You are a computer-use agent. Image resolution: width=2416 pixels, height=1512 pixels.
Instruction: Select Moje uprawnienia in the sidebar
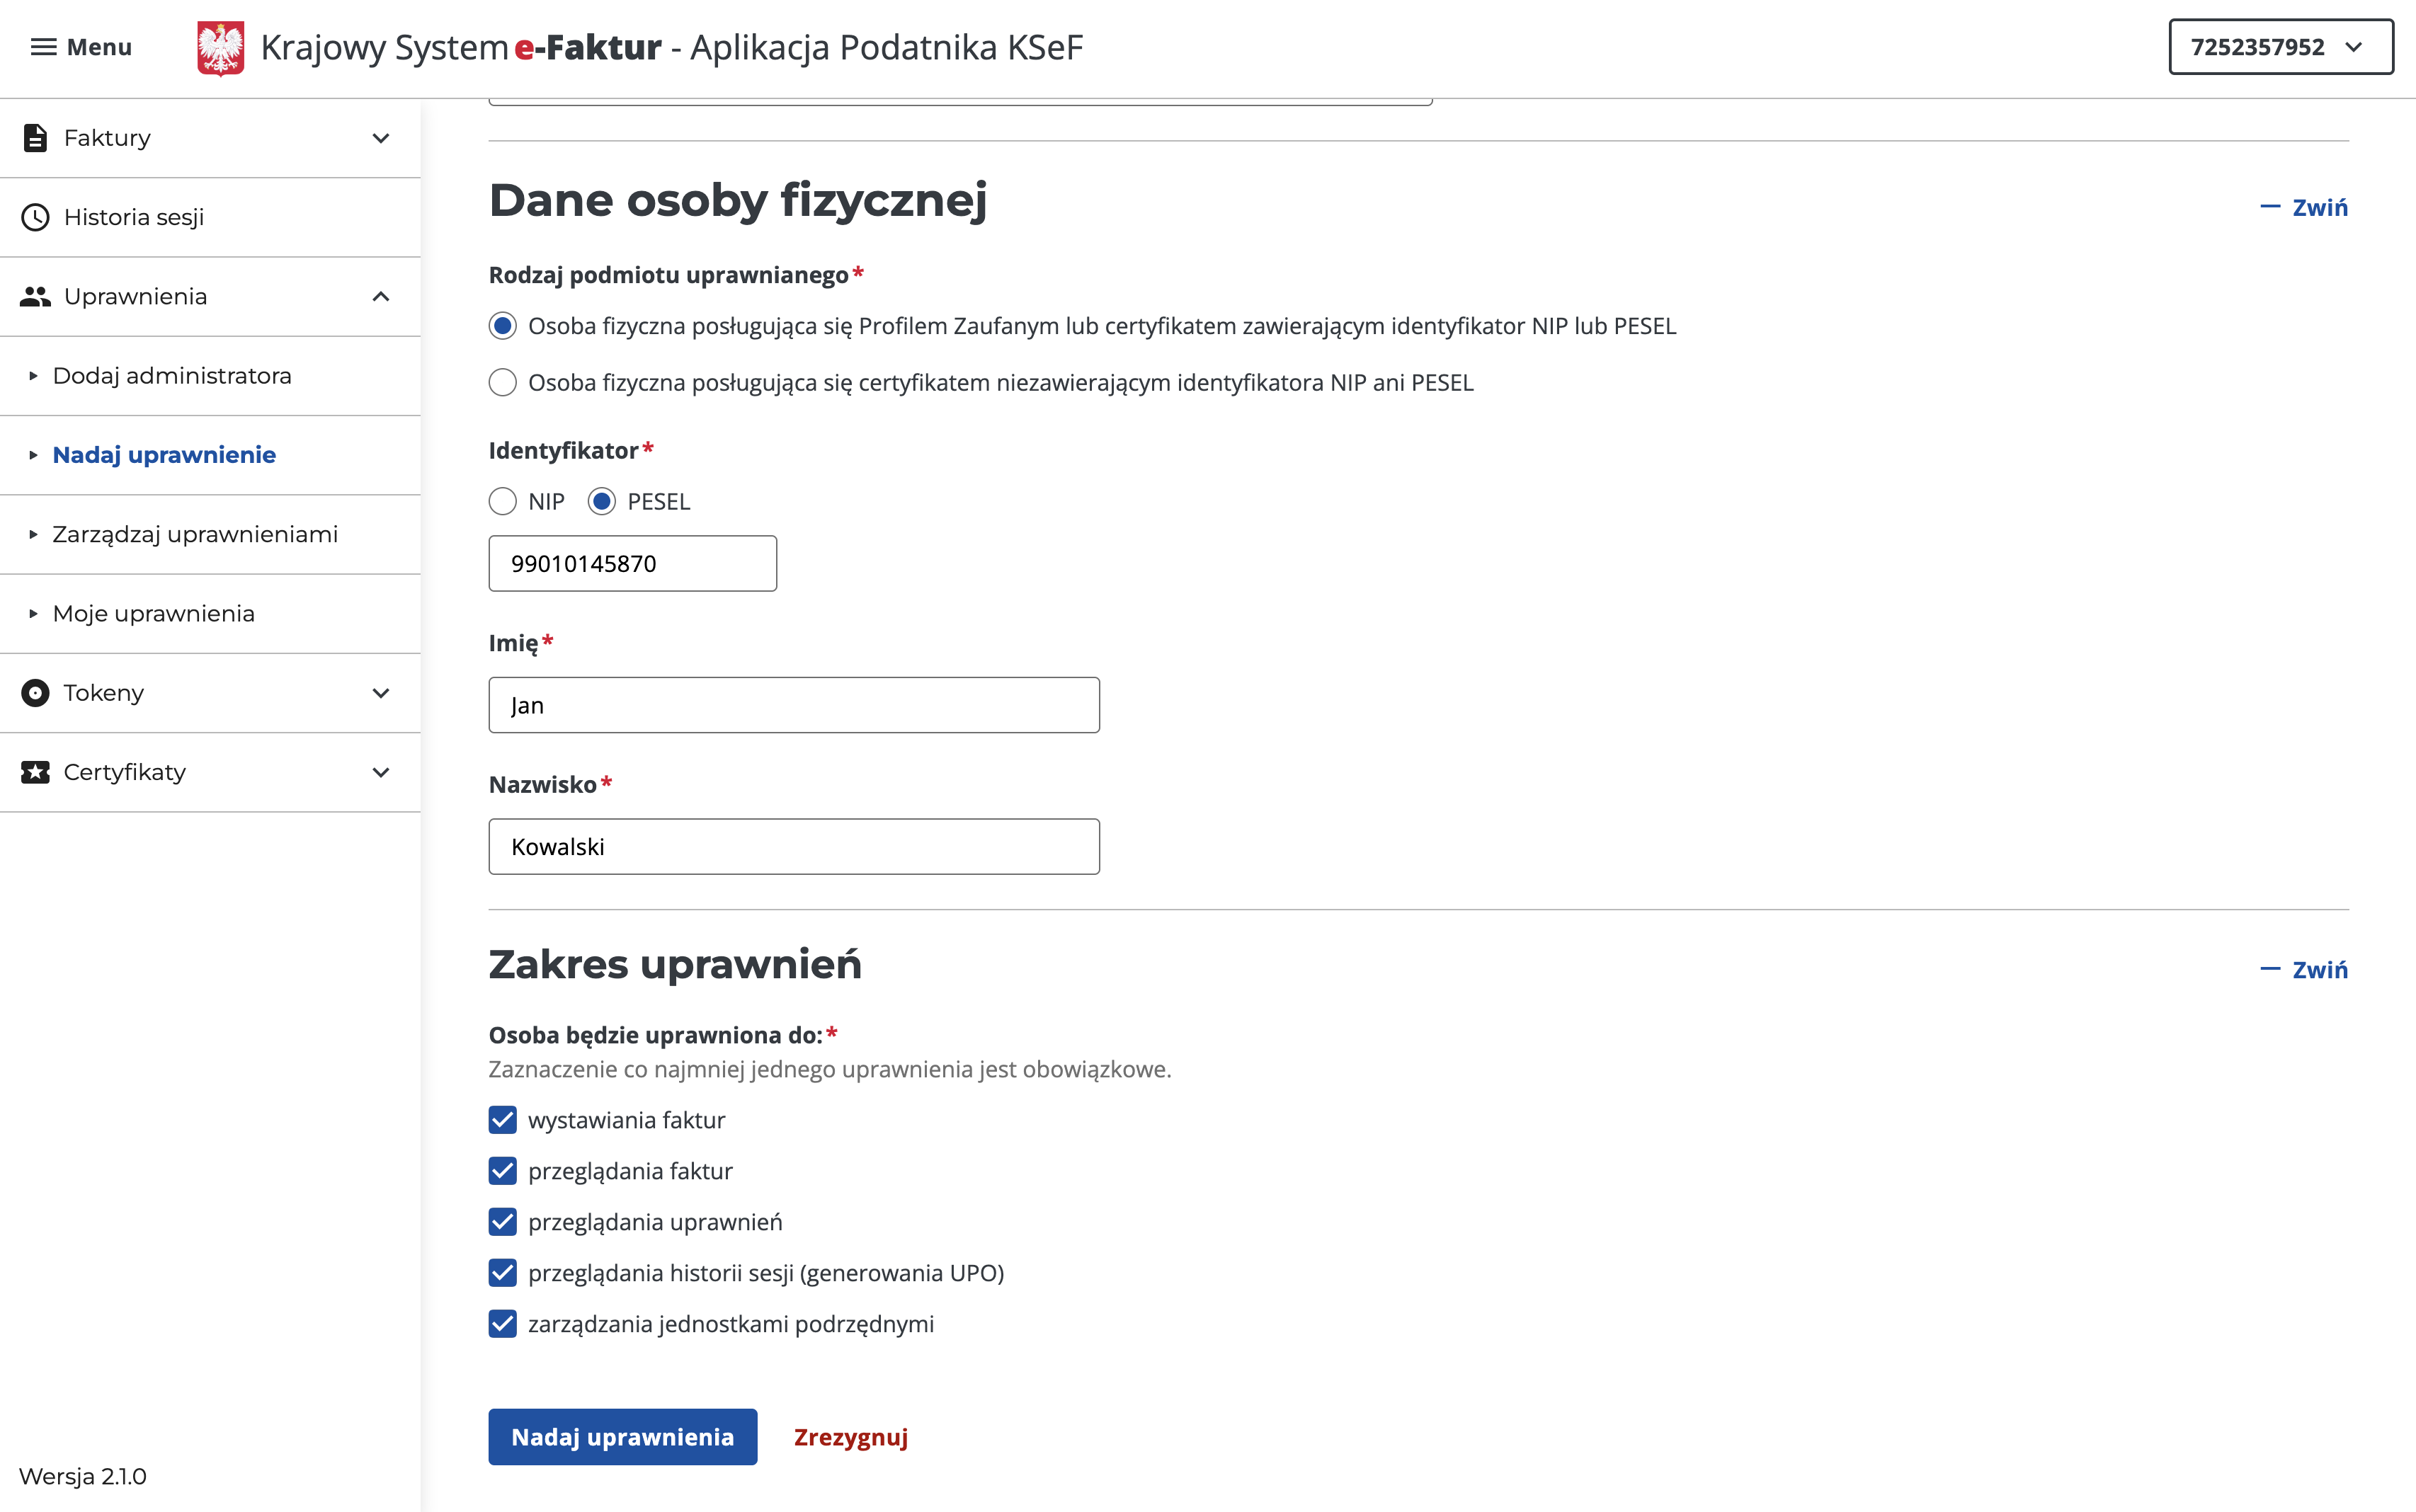(154, 613)
